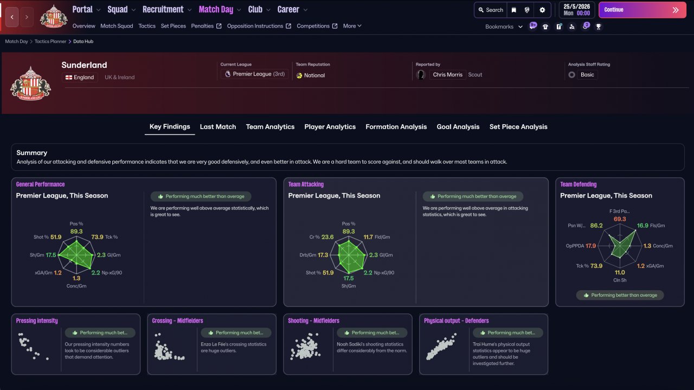Go back with the left arrow button

[x=12, y=17]
